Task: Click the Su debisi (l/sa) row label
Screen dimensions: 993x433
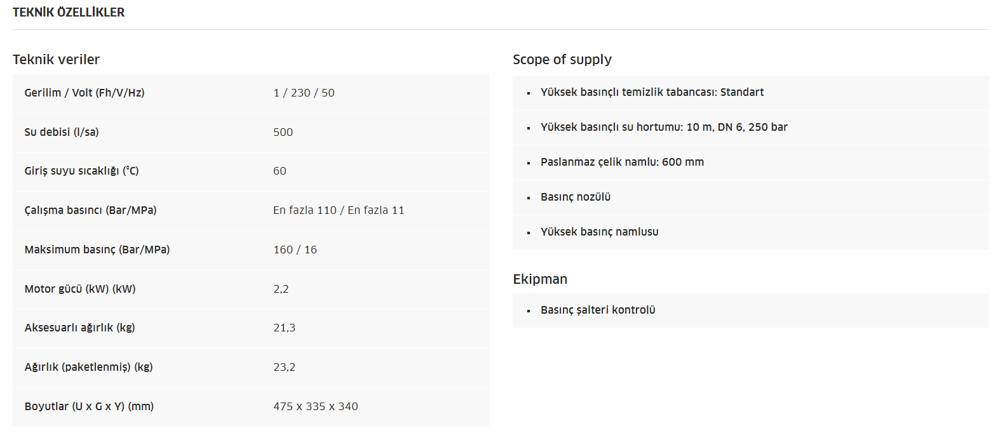Action: pos(62,132)
